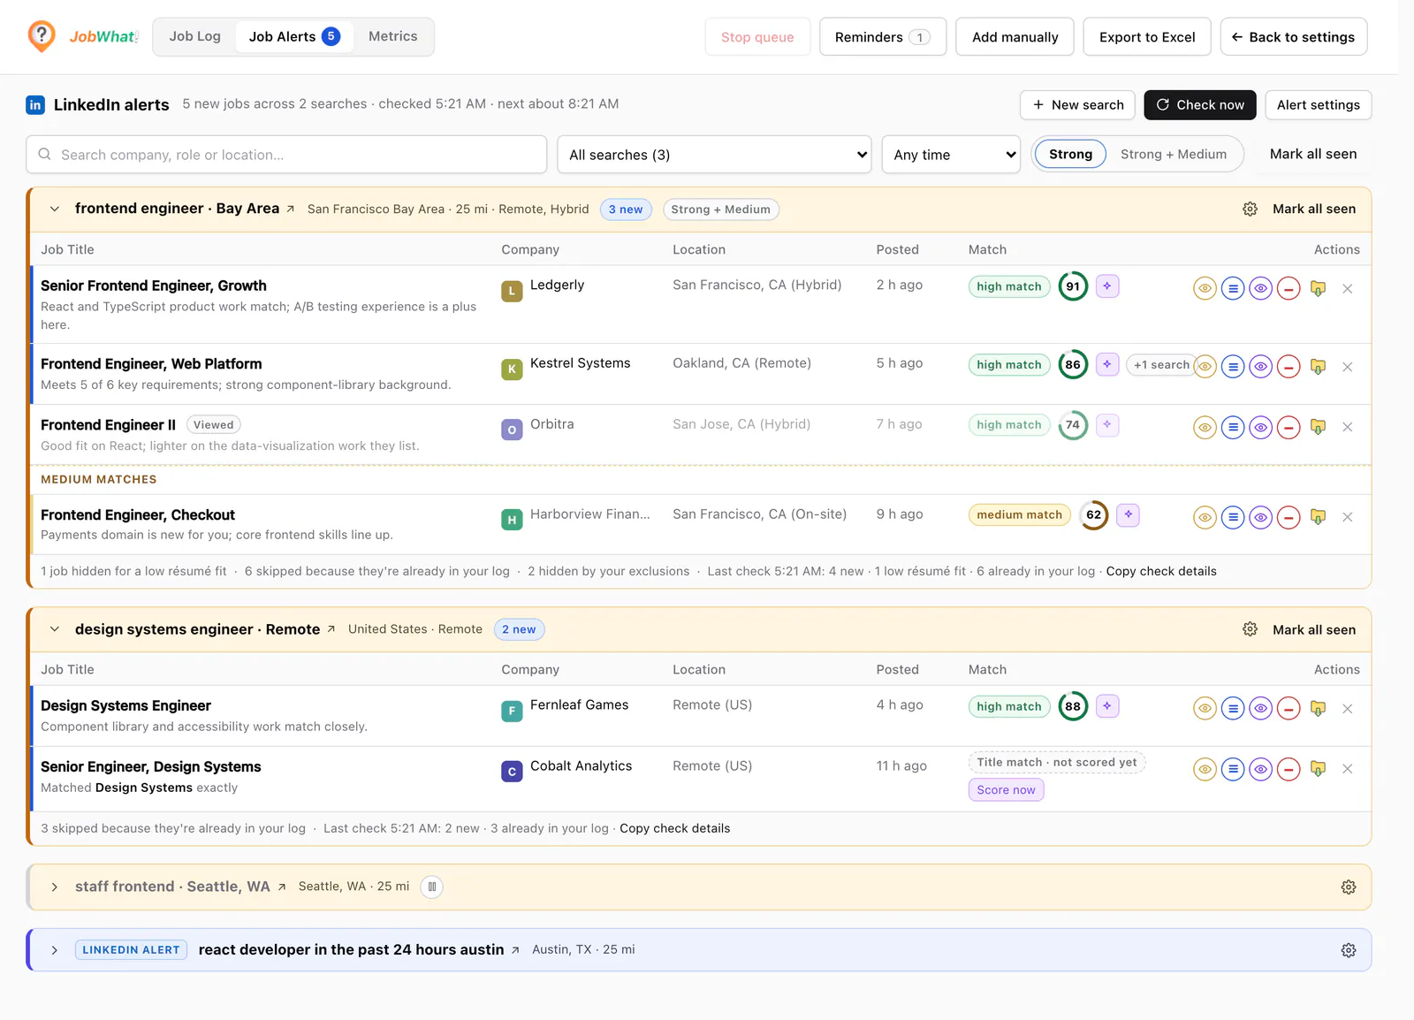
Task: Open the All searches (3) dropdown
Action: [714, 155]
